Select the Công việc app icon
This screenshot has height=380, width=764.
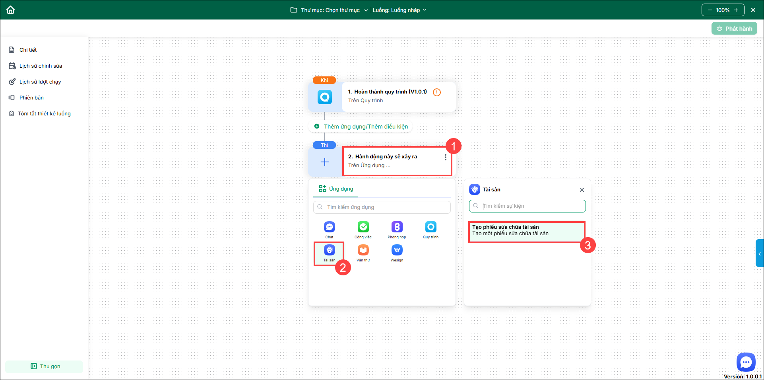tap(363, 227)
